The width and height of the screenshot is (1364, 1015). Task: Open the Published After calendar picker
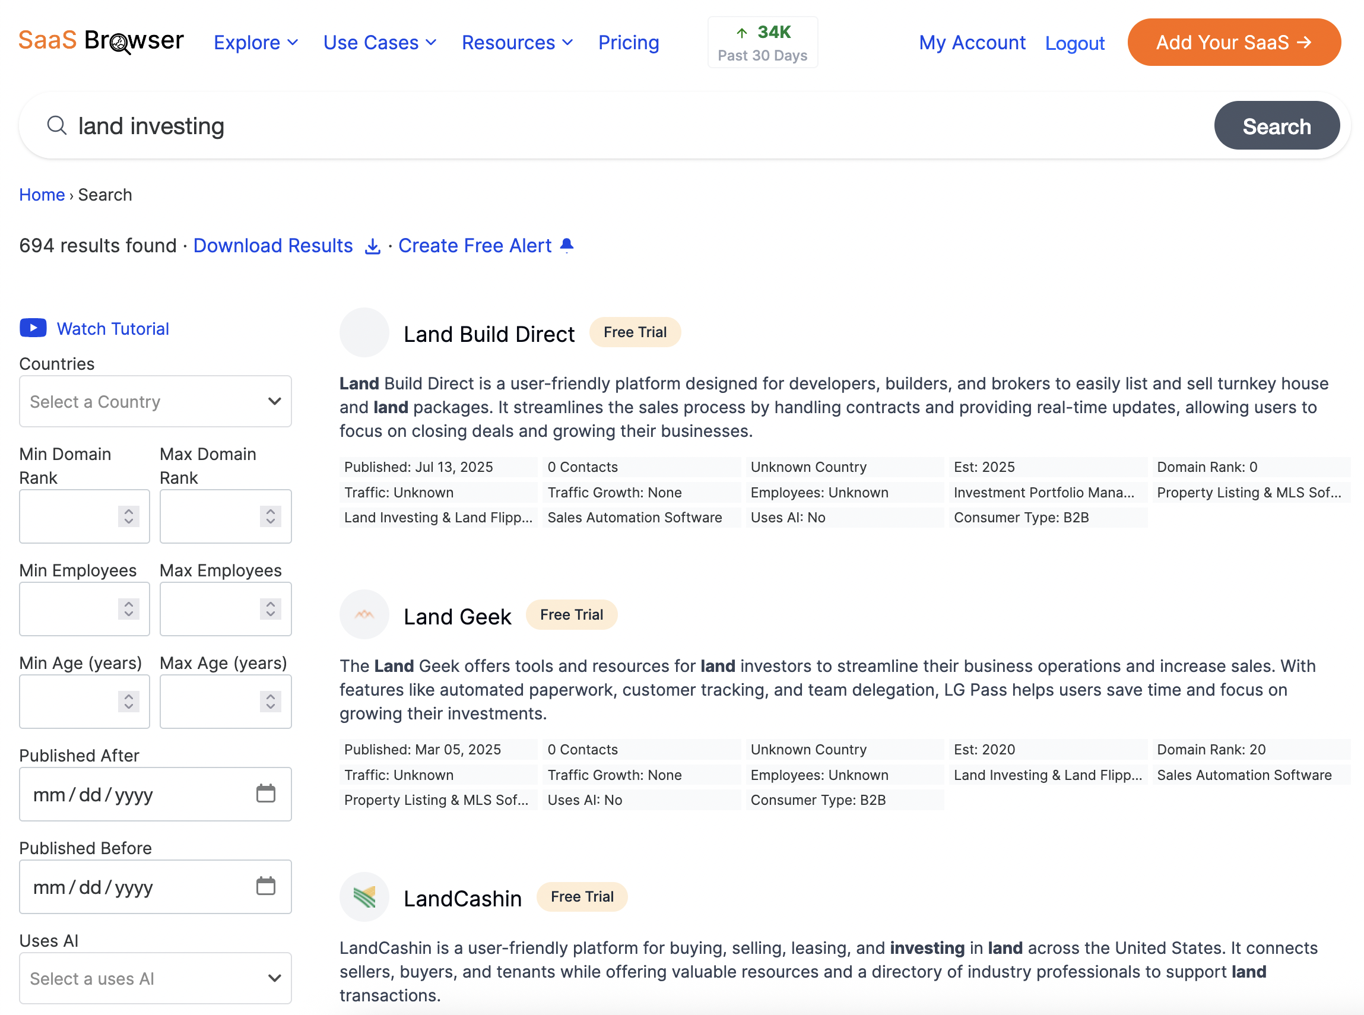coord(265,793)
